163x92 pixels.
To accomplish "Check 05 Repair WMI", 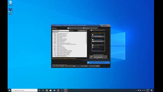I will [x=54, y=38].
